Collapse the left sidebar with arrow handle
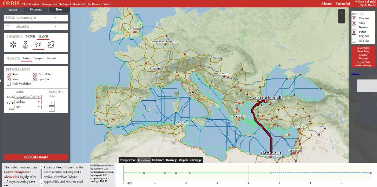The height and width of the screenshot is (187, 377). click(x=1, y=81)
